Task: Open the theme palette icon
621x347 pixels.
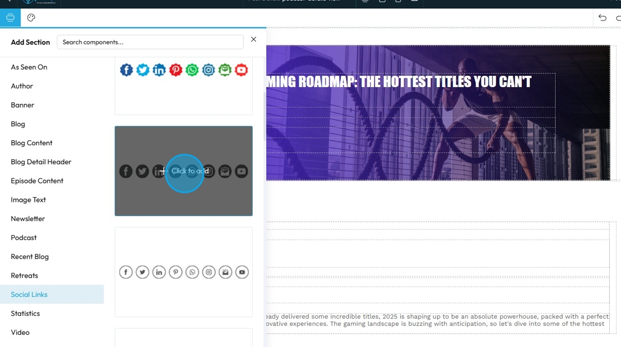Action: pos(31,17)
